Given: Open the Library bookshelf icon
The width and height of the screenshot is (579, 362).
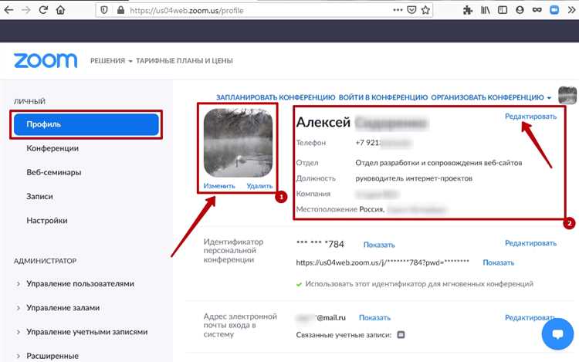Looking at the screenshot, I should pos(486,10).
